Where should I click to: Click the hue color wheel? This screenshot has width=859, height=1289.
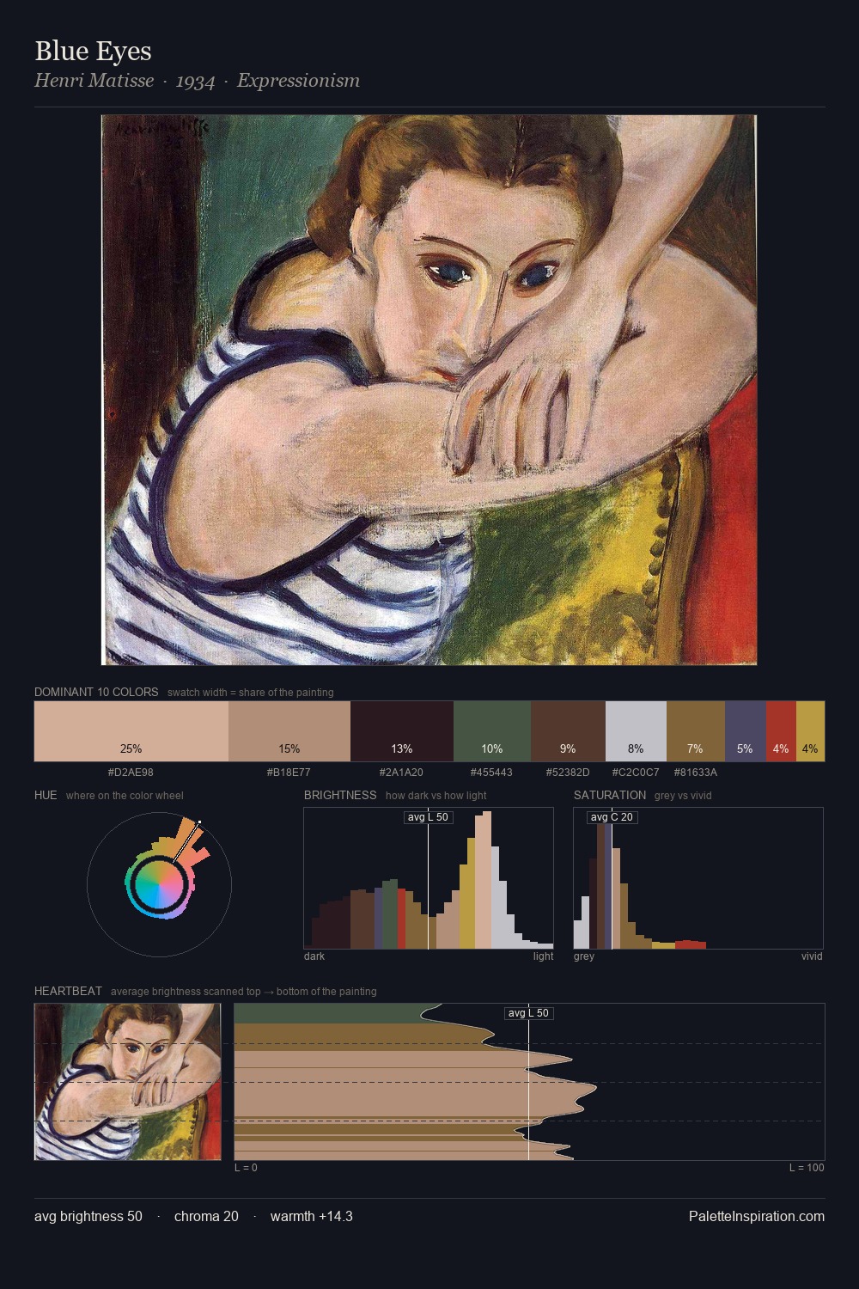159,884
